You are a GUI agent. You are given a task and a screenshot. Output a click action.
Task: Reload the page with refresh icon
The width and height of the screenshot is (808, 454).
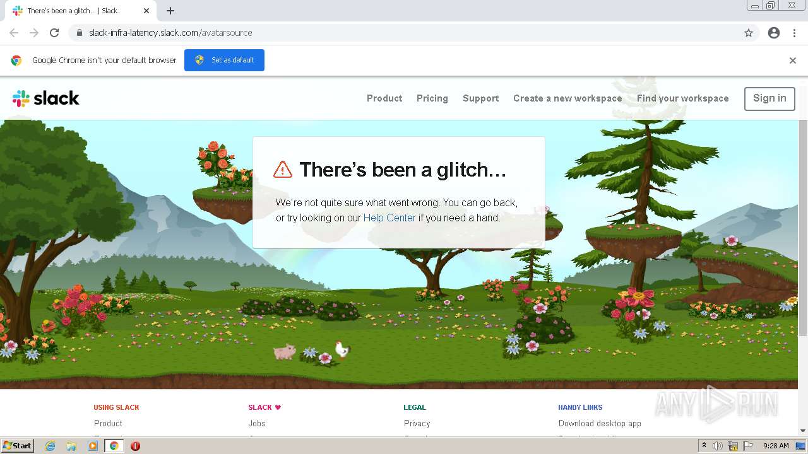(x=54, y=33)
